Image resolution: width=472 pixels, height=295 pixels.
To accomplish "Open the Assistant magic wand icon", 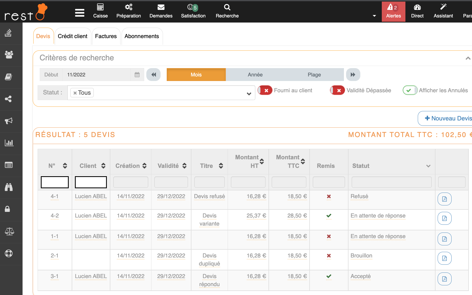I will tap(443, 7).
